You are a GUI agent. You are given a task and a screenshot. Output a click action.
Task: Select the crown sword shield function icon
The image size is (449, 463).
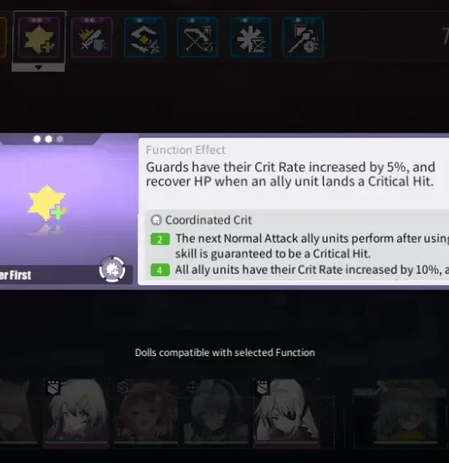pyautogui.click(x=92, y=38)
